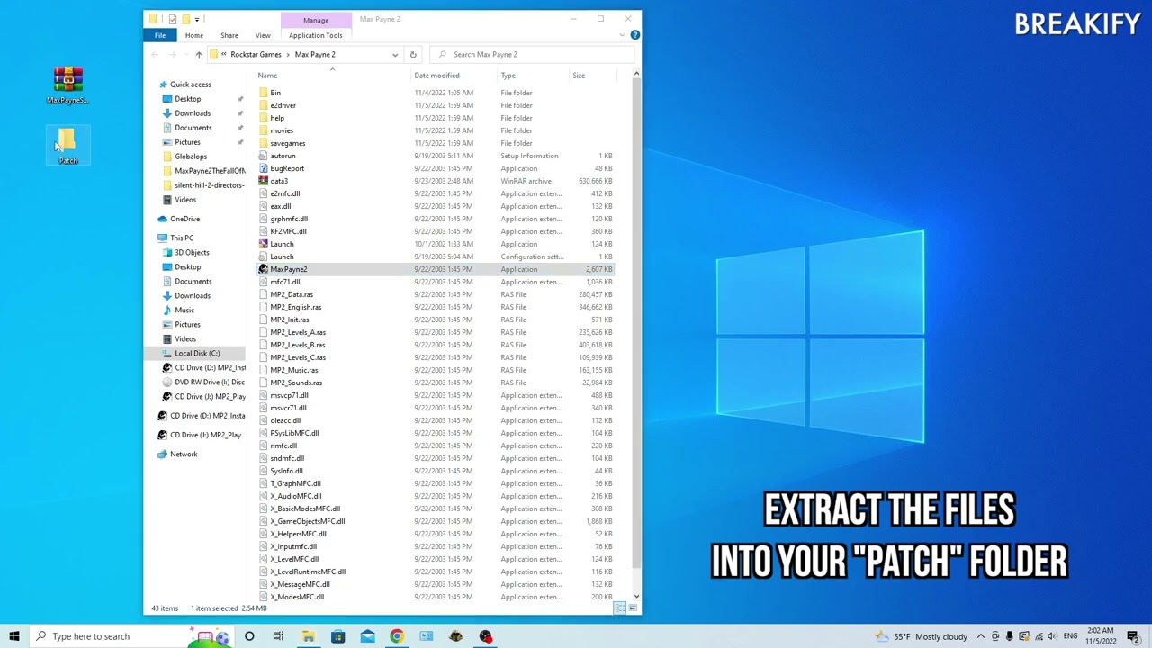Switch to details view layout
Viewport: 1152px width, 648px height.
620,608
